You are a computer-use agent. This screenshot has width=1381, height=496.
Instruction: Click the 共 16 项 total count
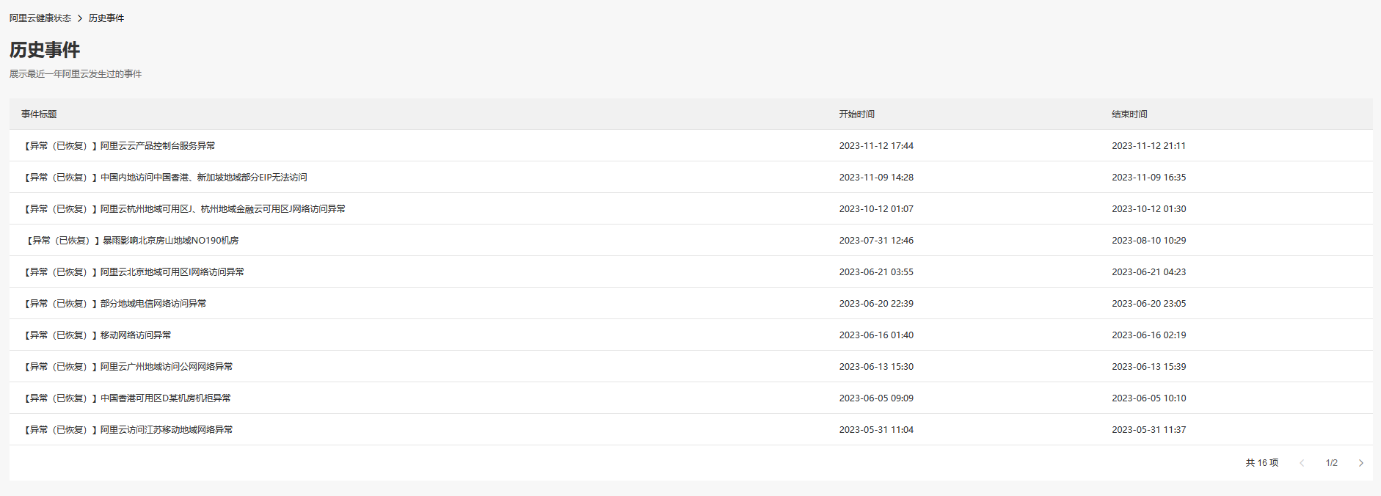coord(1262,463)
